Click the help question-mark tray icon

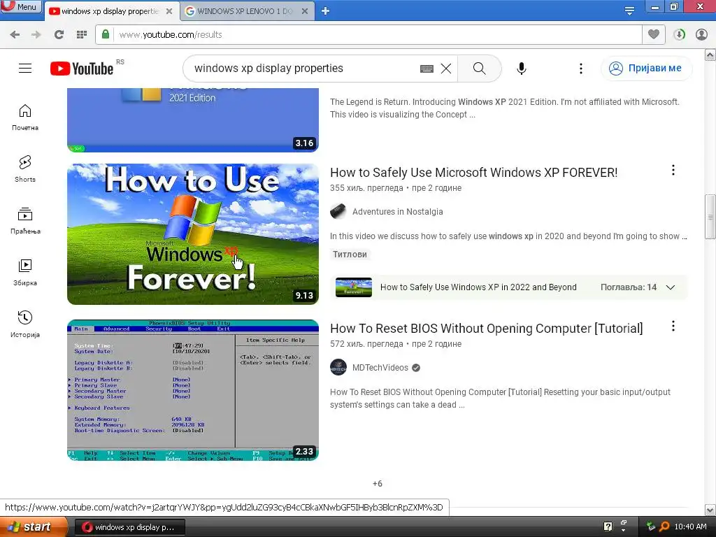(608, 527)
